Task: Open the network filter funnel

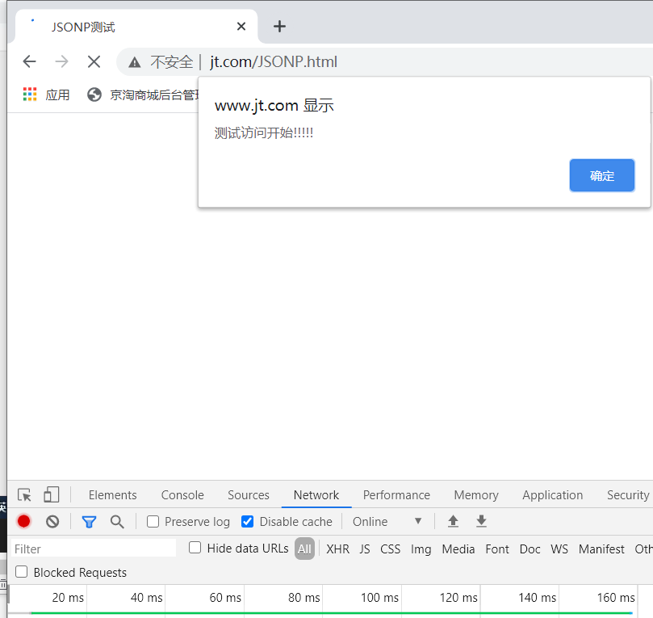Action: (x=89, y=521)
